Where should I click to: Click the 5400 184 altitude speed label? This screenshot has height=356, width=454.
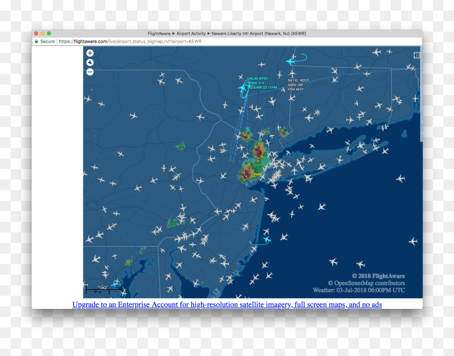(295, 85)
